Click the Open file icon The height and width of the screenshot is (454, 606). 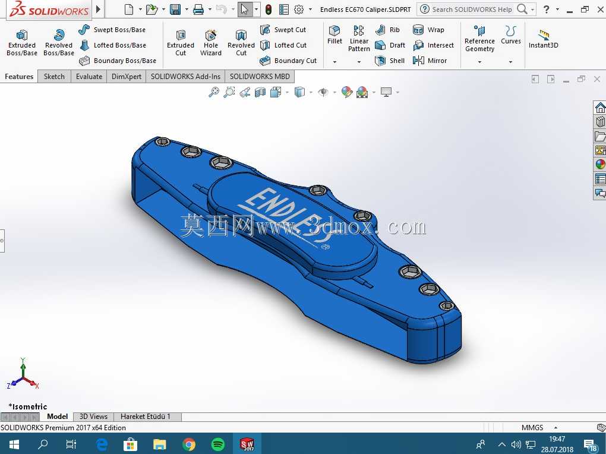click(151, 10)
